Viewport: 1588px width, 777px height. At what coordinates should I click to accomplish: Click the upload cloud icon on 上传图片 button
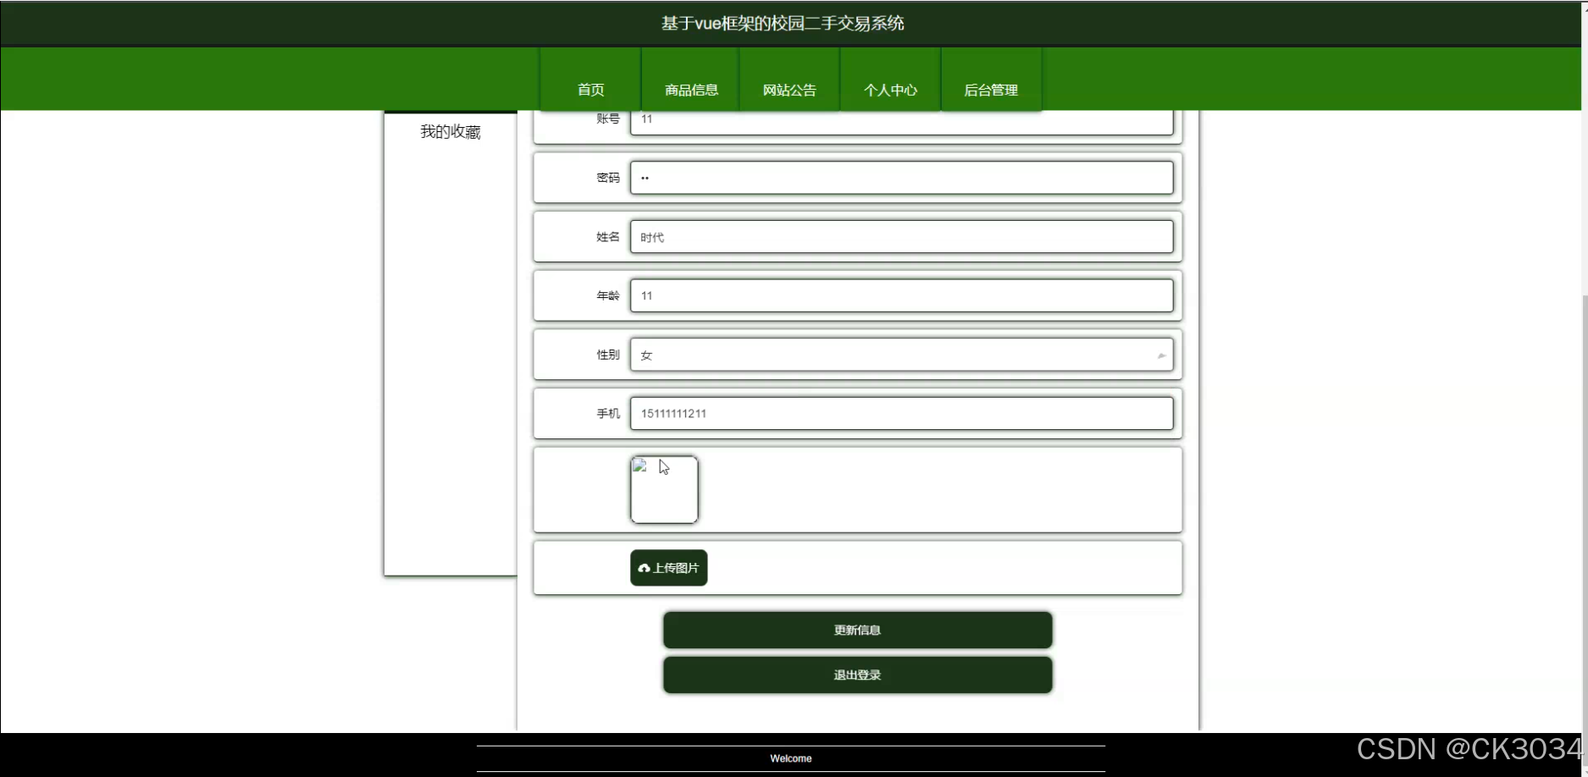[645, 568]
